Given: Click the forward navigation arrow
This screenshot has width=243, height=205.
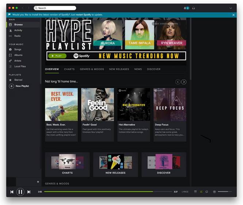Looking at the screenshot, I should (29, 8).
